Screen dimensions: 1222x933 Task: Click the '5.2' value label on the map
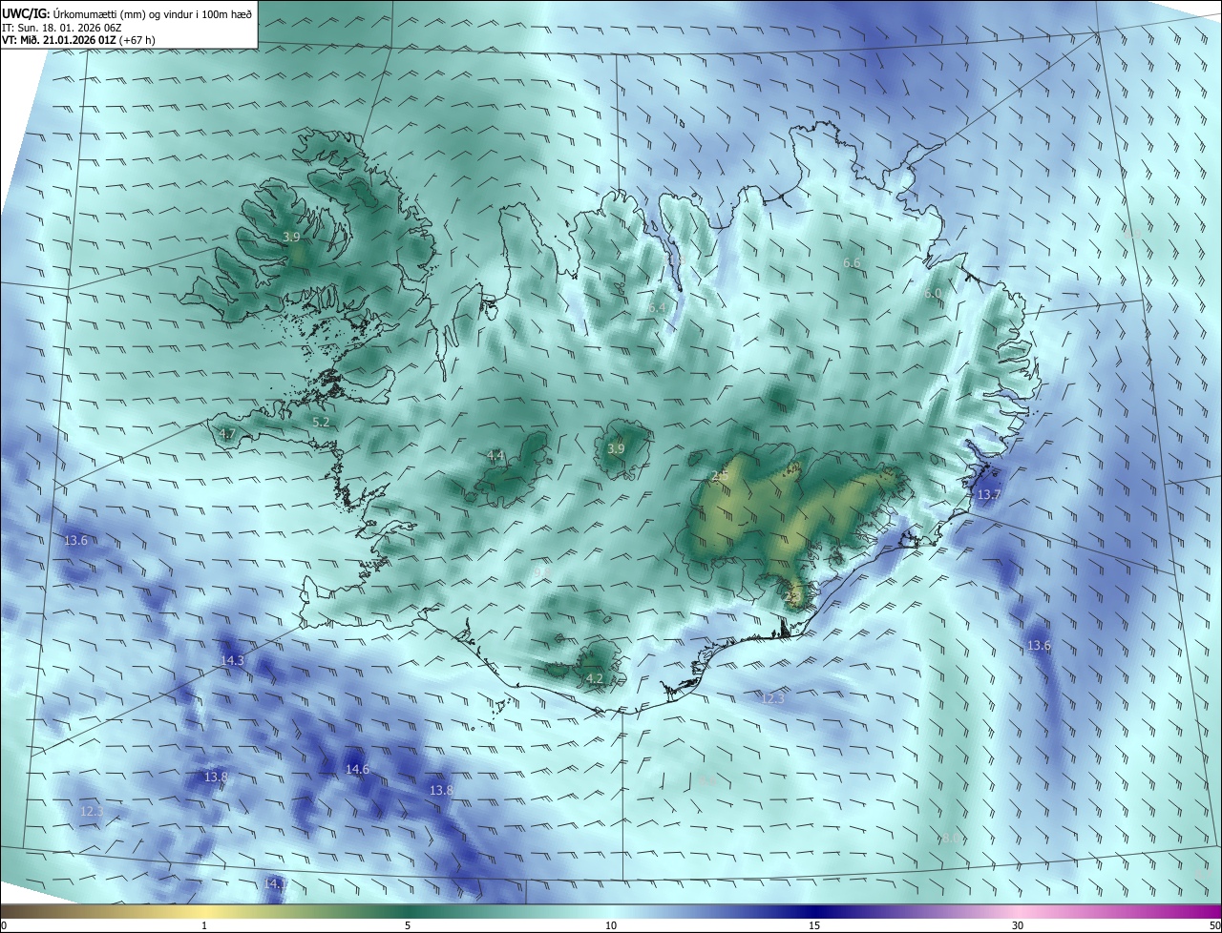pyautogui.click(x=321, y=422)
